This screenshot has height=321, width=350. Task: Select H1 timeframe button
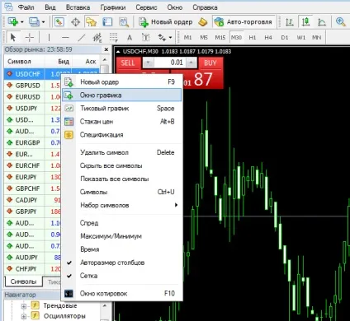coord(253,37)
